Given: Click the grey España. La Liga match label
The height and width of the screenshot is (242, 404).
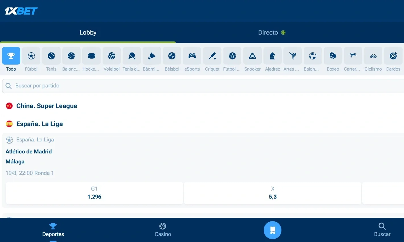Looking at the screenshot, I should (x=35, y=140).
